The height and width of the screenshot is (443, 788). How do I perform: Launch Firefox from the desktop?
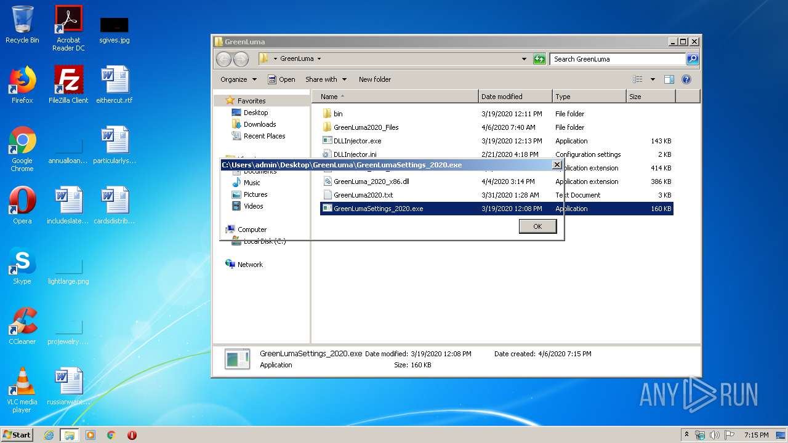(22, 85)
